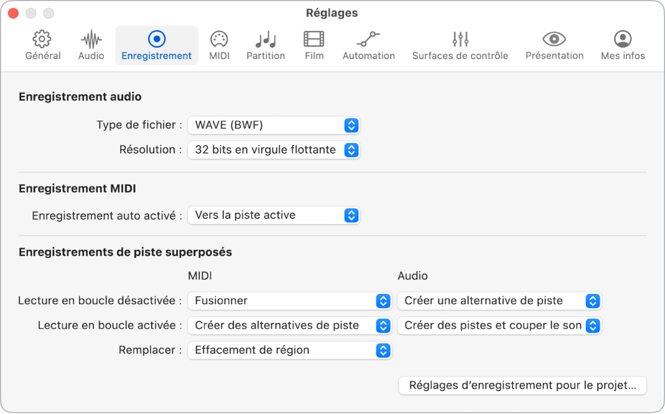
Task: Select the Enregistrement tab
Action: pyautogui.click(x=156, y=43)
